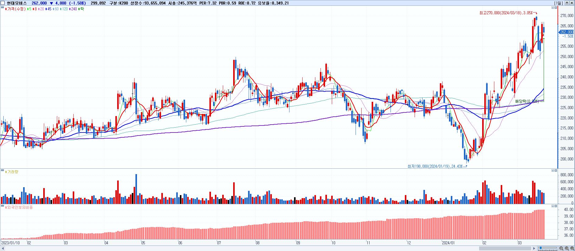Click the 현대모비스 stock name
This screenshot has width=575, height=251.
click(x=17, y=3)
